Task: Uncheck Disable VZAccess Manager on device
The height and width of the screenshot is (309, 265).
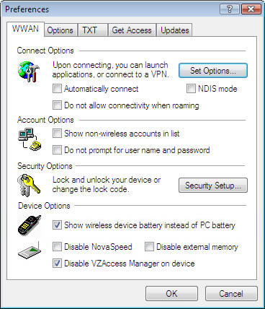Action: [57, 264]
